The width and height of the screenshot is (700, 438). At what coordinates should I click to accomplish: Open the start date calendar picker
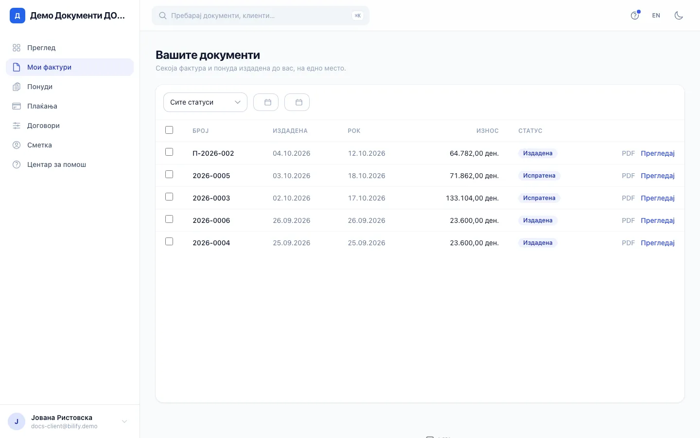(x=266, y=102)
